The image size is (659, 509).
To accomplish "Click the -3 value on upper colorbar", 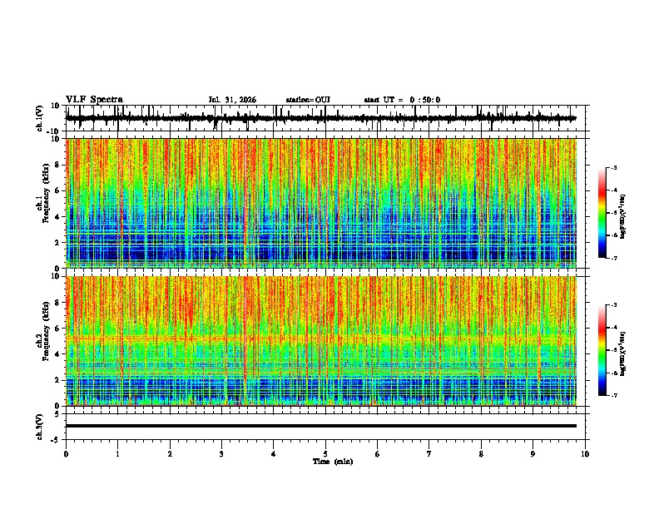I will click(614, 167).
